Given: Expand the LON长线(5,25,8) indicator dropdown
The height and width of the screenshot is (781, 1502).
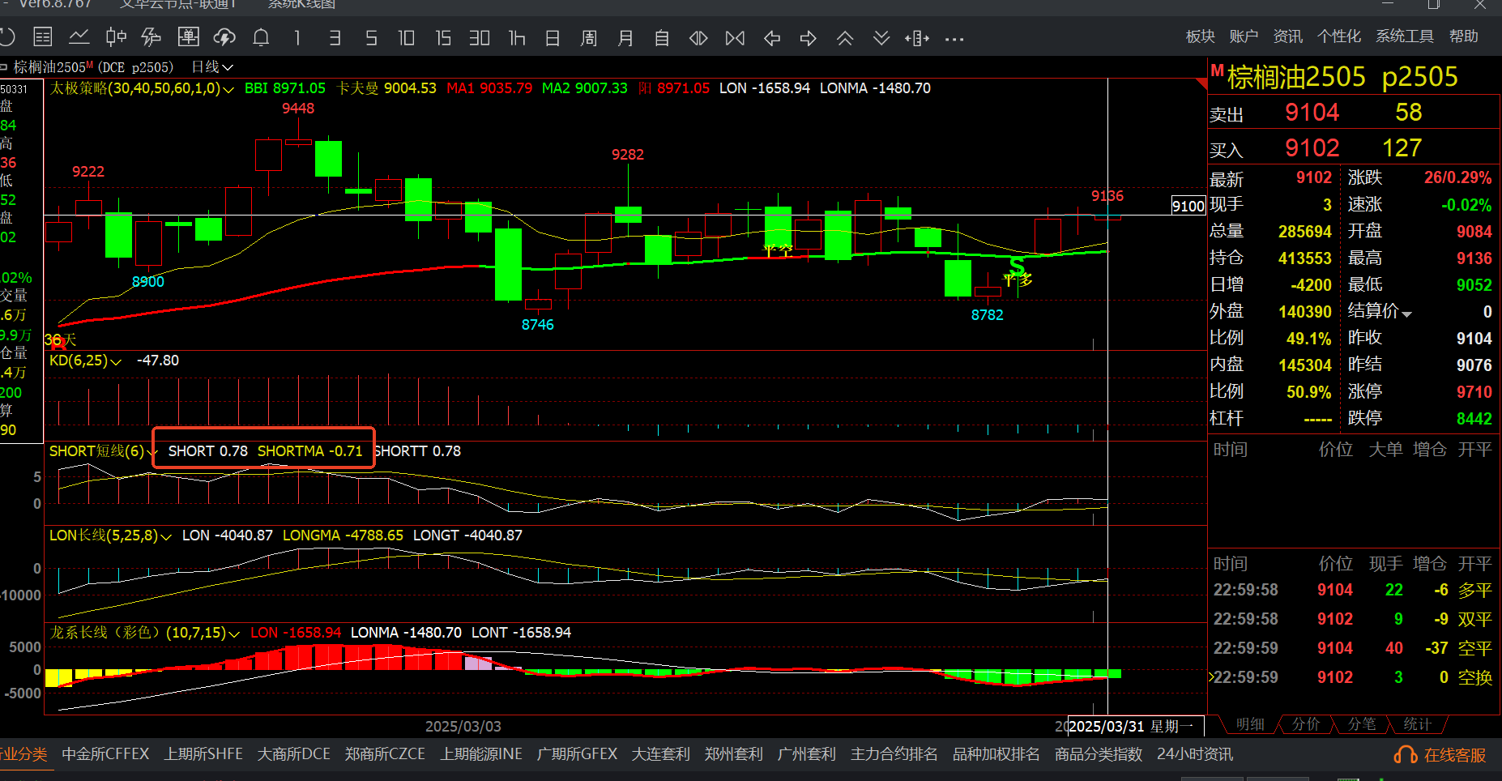Looking at the screenshot, I should [x=166, y=536].
